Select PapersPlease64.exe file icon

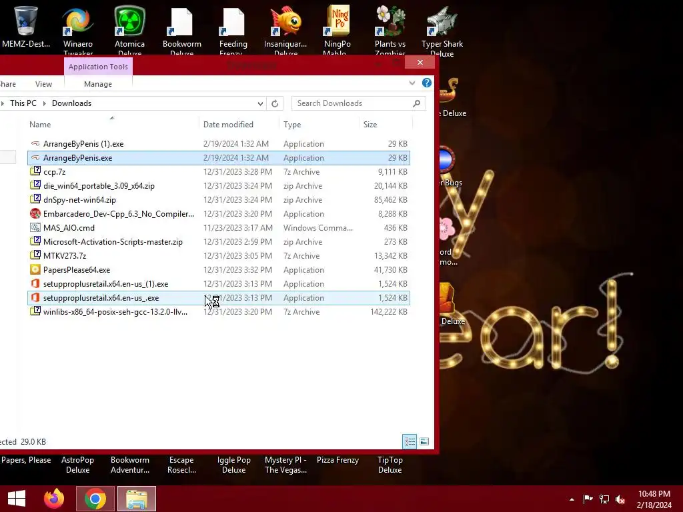pos(35,269)
